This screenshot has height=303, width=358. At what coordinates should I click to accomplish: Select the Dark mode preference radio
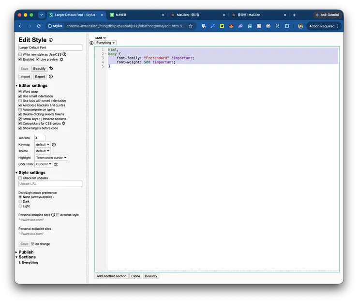pyautogui.click(x=20, y=201)
